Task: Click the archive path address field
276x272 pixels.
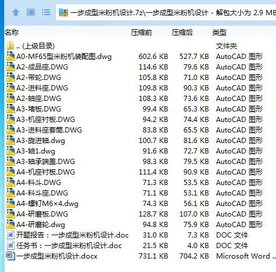Action: pos(166,13)
